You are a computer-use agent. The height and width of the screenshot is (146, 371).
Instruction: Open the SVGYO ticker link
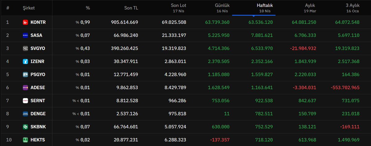[x=38, y=48]
